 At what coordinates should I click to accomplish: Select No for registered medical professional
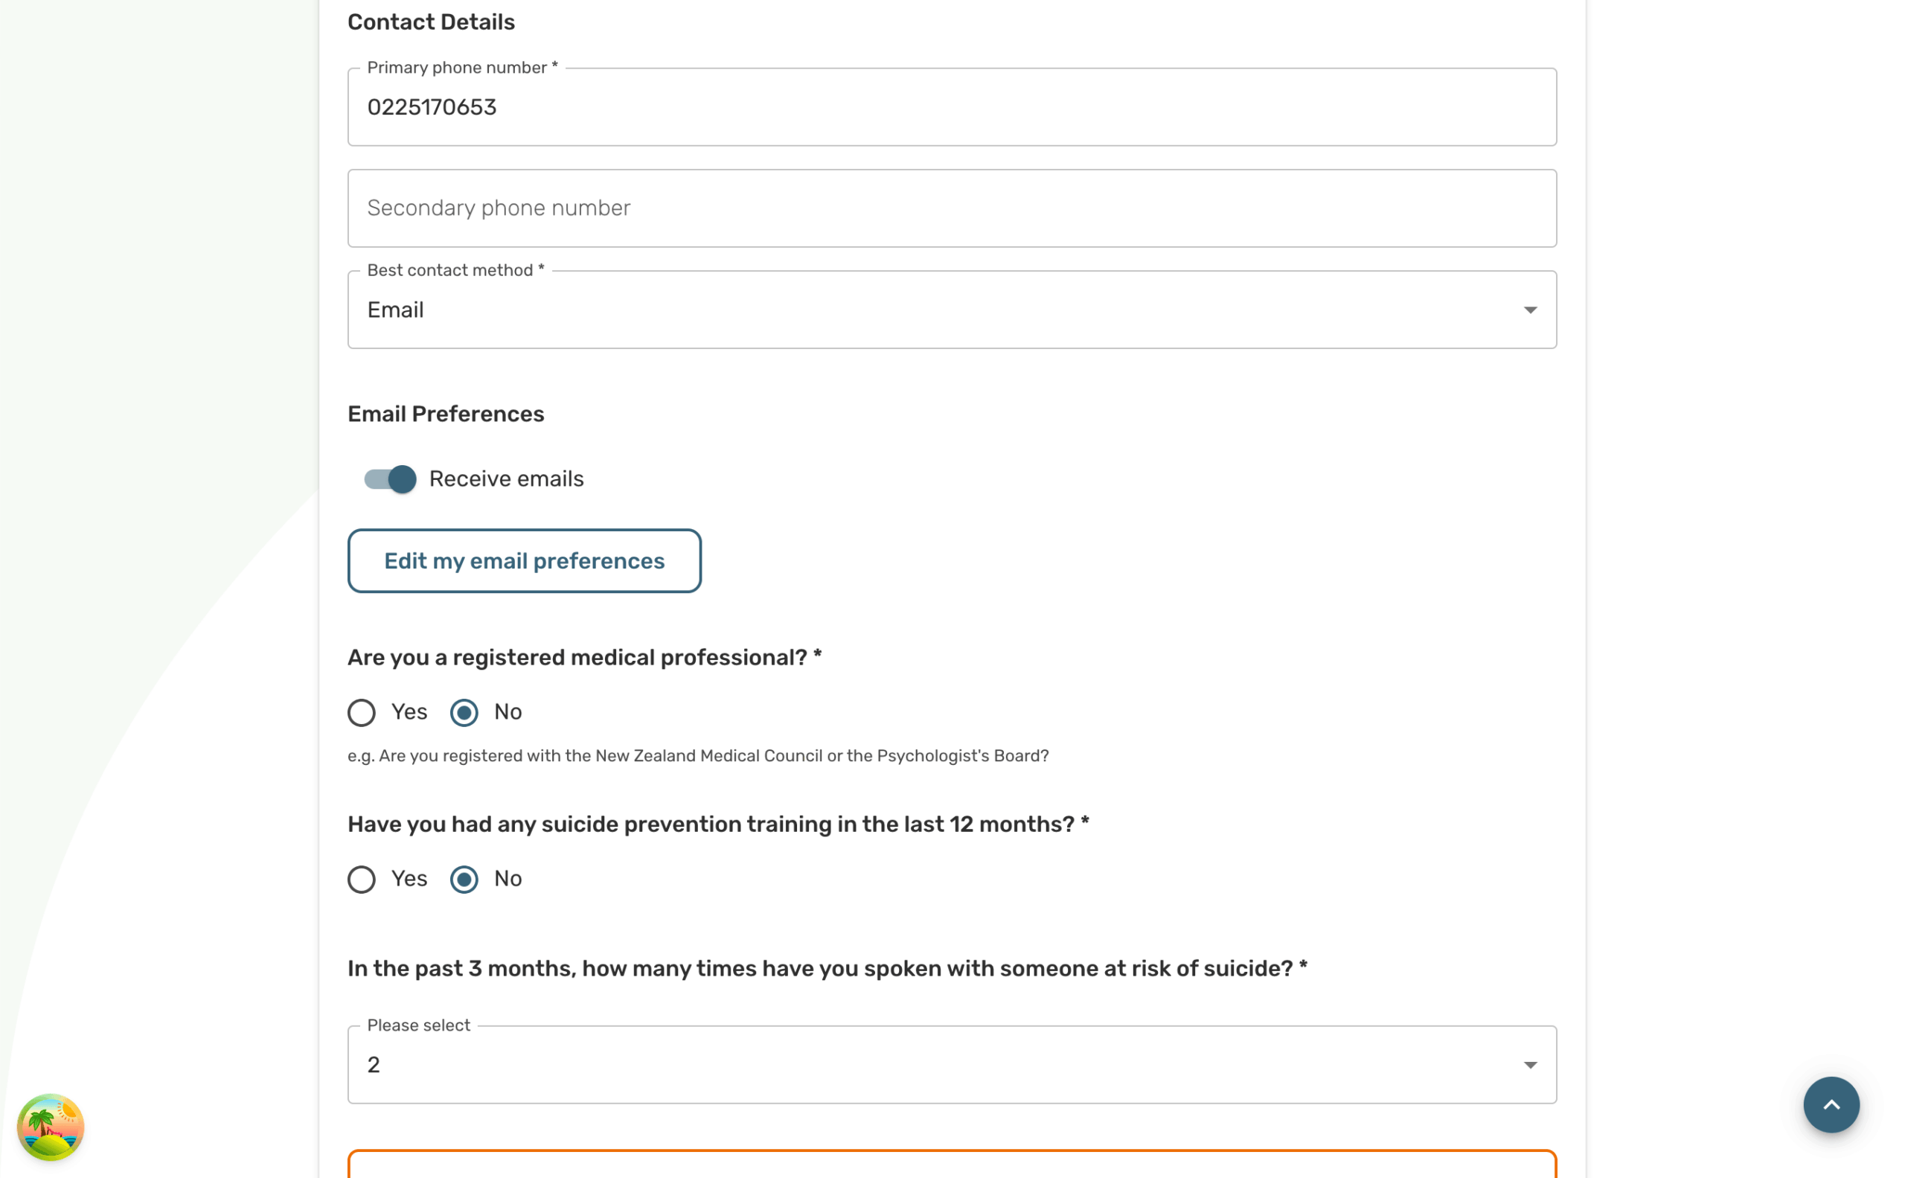464,712
